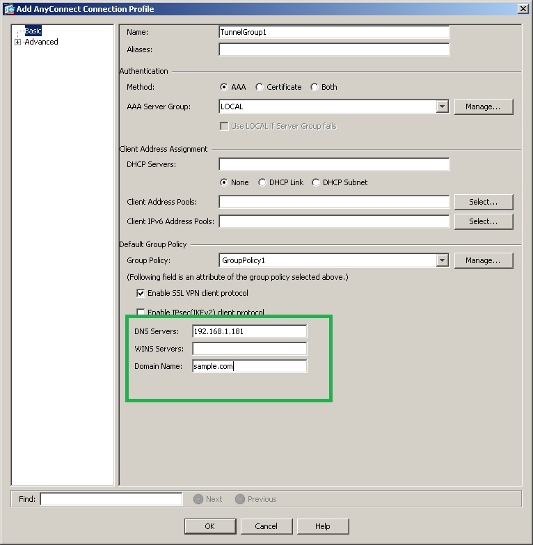Check Enable IPsec(IKEv2) client protocol

point(141,312)
